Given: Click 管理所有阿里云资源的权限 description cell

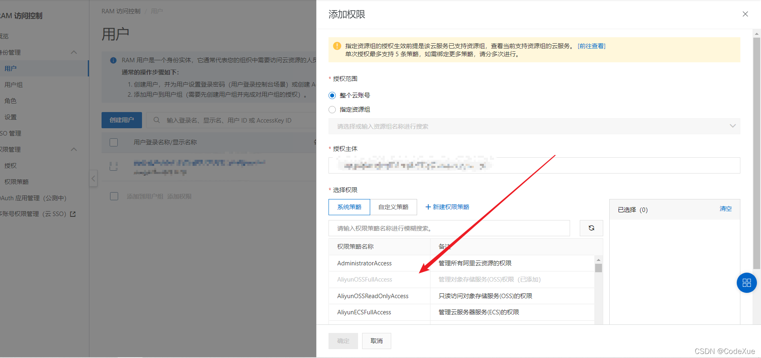Looking at the screenshot, I should (x=475, y=263).
